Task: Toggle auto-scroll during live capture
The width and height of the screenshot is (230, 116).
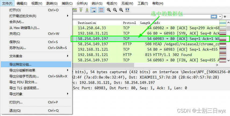Action: coord(94,10)
